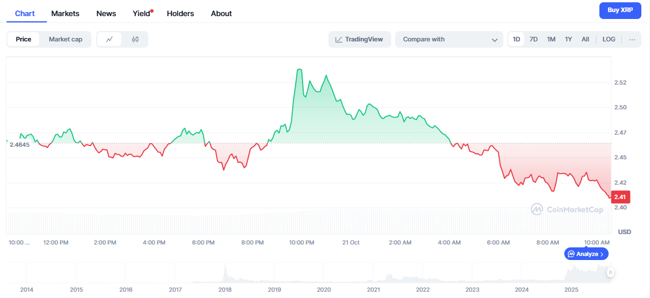
Task: Open more chart options ellipsis
Action: pos(632,39)
